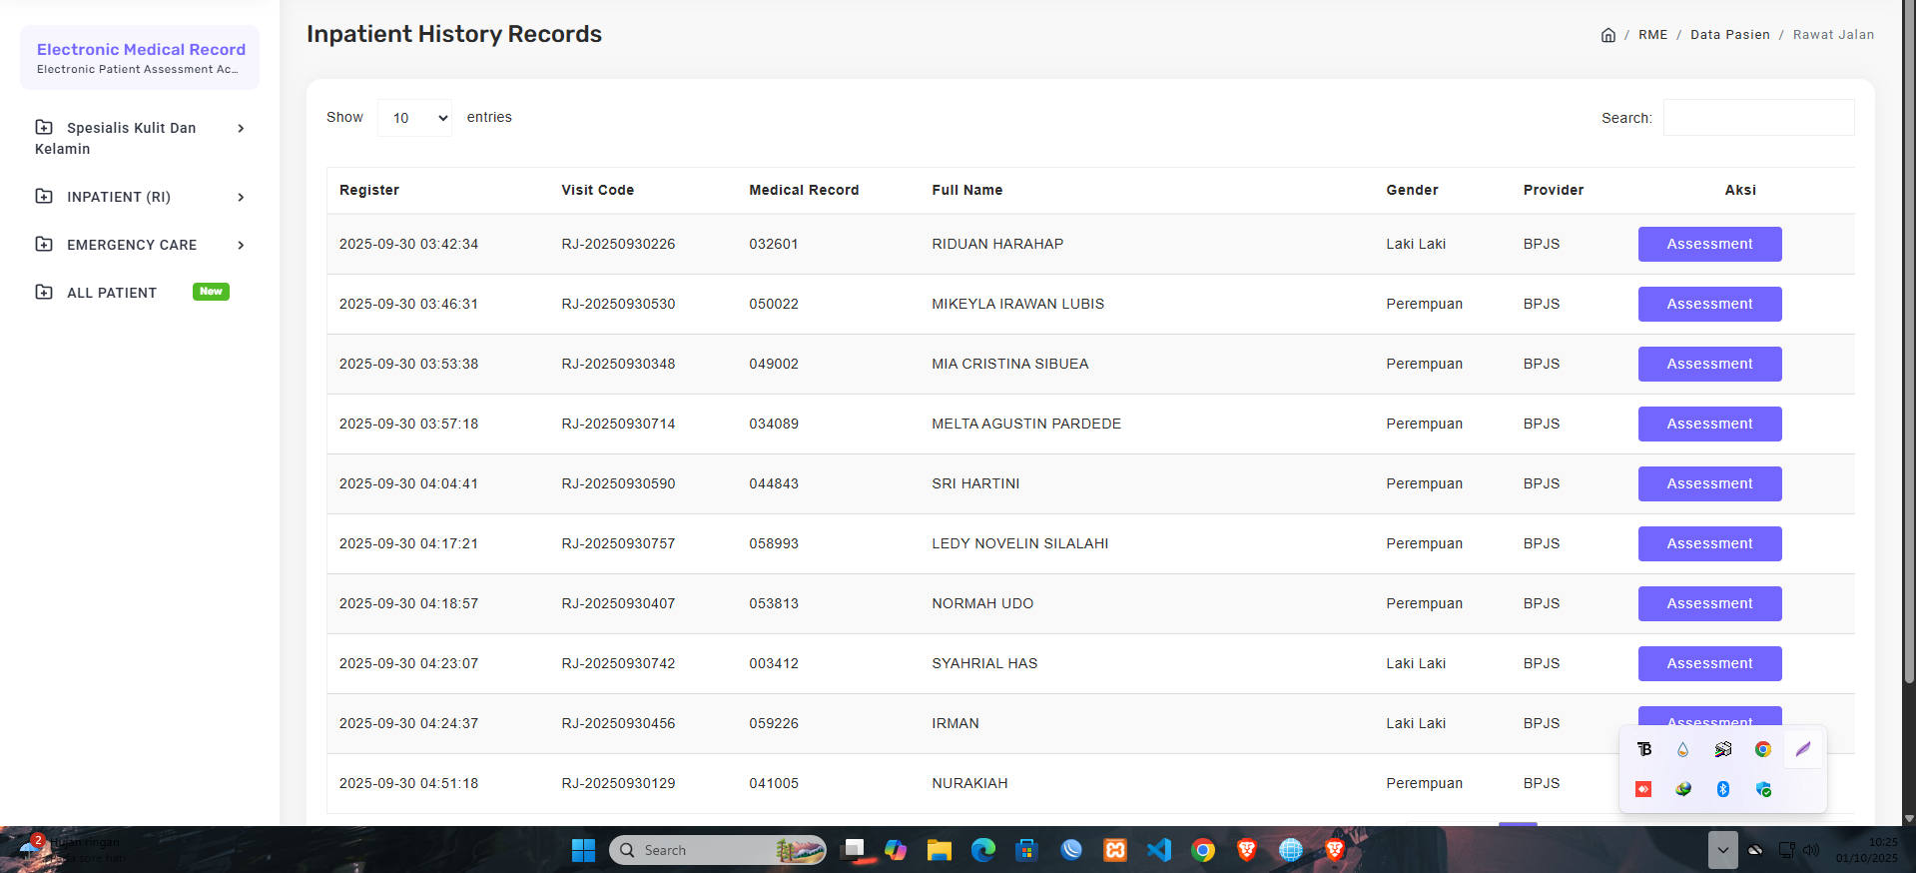1916x873 pixels.
Task: Expand the INPATIENT (RI) sidebar menu
Action: 140,197
